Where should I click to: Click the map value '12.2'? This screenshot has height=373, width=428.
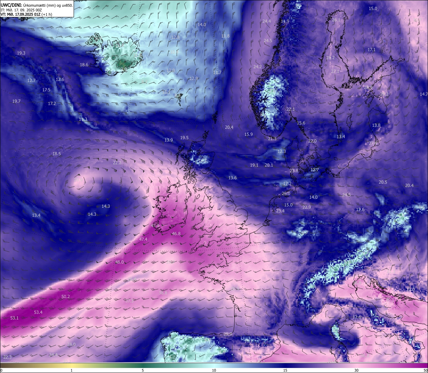pyautogui.click(x=287, y=183)
